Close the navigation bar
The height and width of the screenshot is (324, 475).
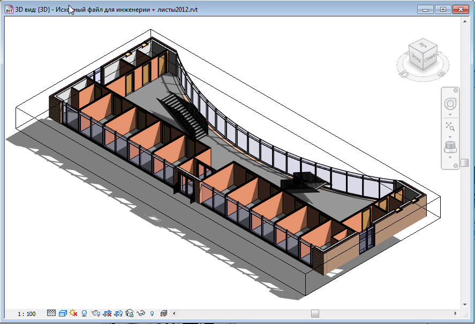click(456, 90)
